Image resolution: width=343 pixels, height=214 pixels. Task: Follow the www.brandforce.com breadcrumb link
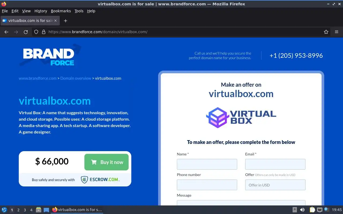click(x=38, y=78)
